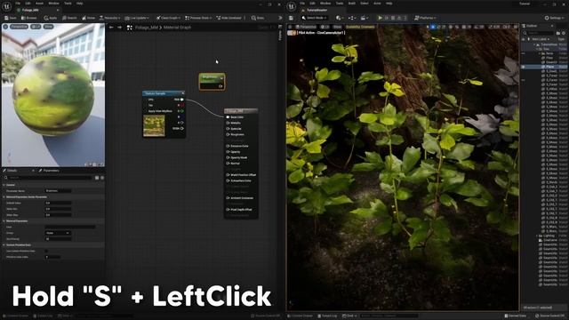Click the graph forward navigation arrow
The width and height of the screenshot is (569, 320).
pyautogui.click(x=119, y=28)
